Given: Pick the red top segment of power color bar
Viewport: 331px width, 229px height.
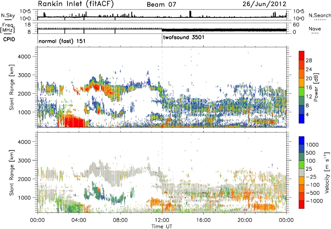Looking at the screenshot, I should (302, 55).
